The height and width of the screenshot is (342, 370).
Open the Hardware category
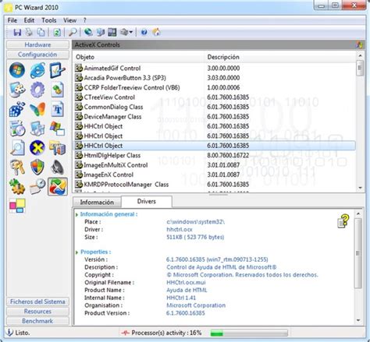pyautogui.click(x=37, y=44)
